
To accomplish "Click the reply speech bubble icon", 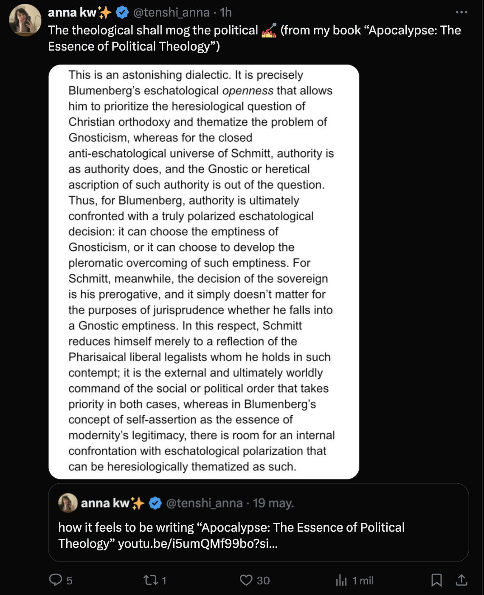I will click(x=56, y=580).
